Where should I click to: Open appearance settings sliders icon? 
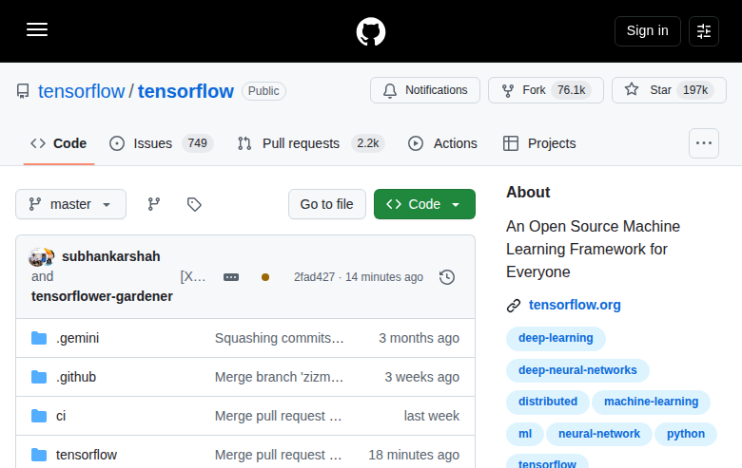(x=704, y=31)
